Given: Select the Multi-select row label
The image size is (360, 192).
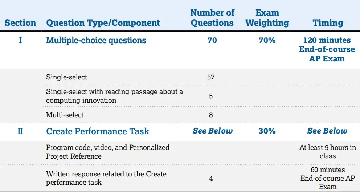Looking at the screenshot, I should [x=65, y=115].
